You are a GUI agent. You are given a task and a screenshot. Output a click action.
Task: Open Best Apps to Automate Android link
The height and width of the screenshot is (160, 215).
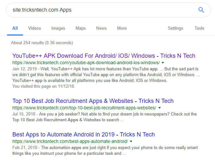click(x=84, y=135)
